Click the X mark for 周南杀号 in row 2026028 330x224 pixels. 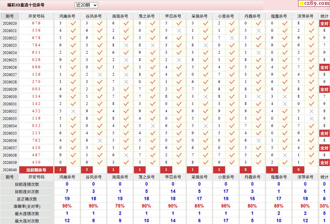[x=126, y=82]
